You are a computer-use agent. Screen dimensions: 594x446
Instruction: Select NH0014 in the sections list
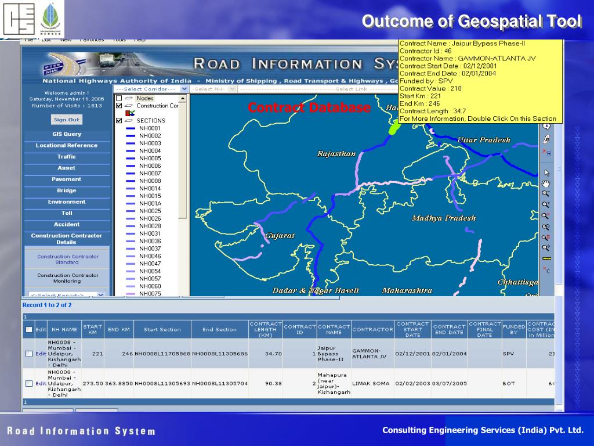150,188
